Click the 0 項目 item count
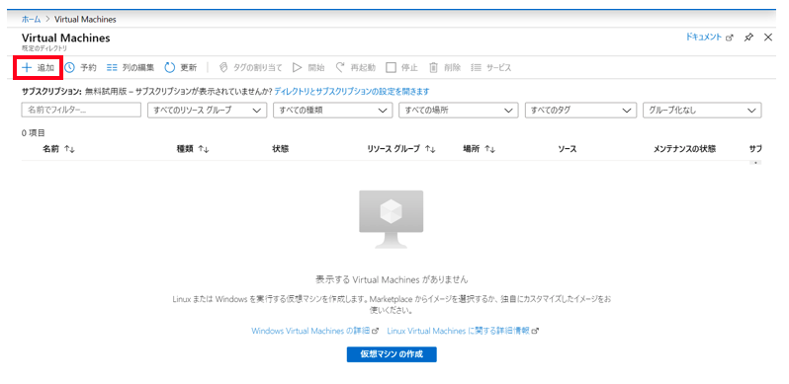The image size is (789, 384). click(34, 133)
